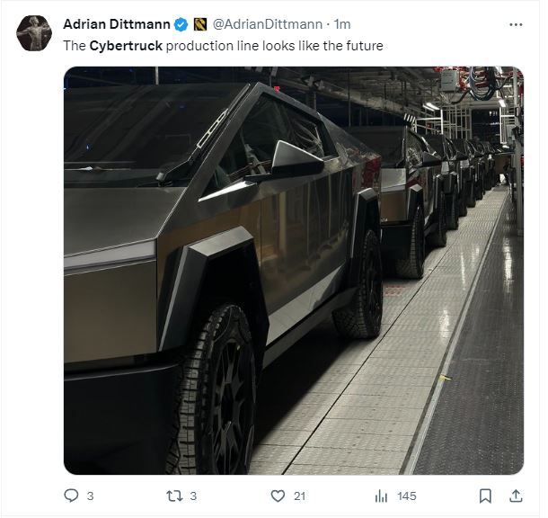Click the blue verified checkmark badge
Screen dimensions: 548x518
click(179, 23)
